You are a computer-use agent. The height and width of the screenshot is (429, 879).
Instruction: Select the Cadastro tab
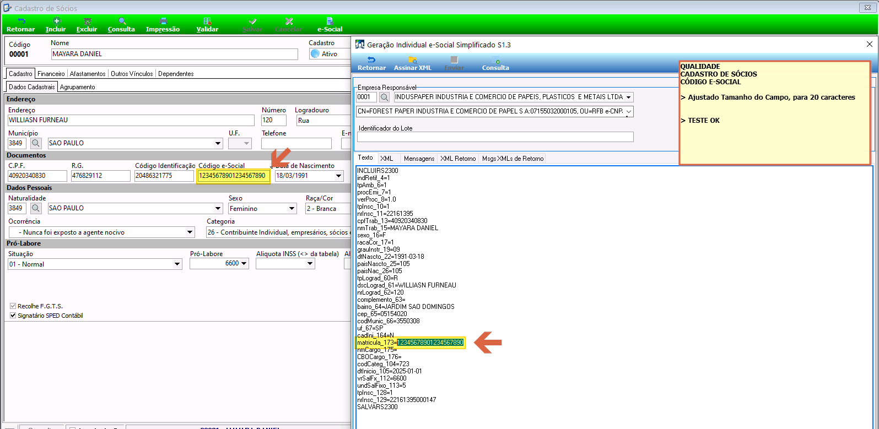coord(20,73)
